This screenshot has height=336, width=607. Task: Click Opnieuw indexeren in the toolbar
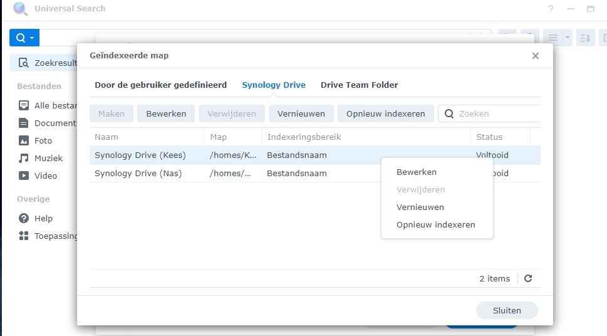coord(385,113)
